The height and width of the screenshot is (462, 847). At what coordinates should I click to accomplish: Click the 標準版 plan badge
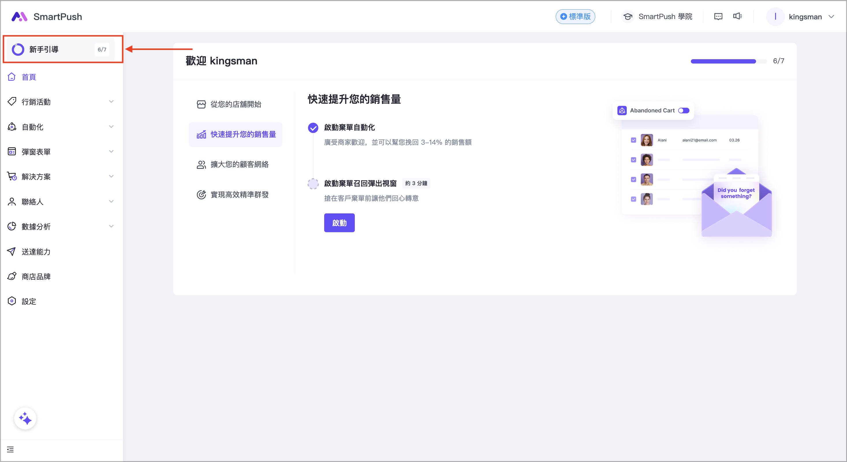click(x=575, y=16)
